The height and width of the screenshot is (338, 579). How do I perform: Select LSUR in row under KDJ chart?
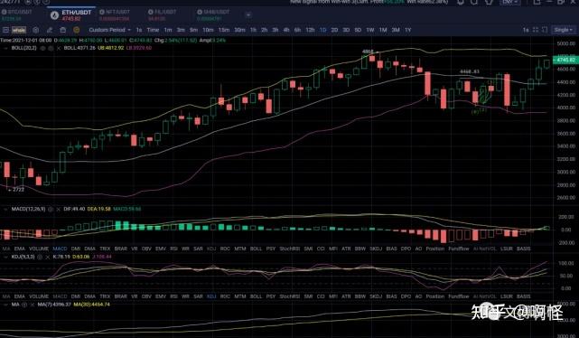click(507, 296)
